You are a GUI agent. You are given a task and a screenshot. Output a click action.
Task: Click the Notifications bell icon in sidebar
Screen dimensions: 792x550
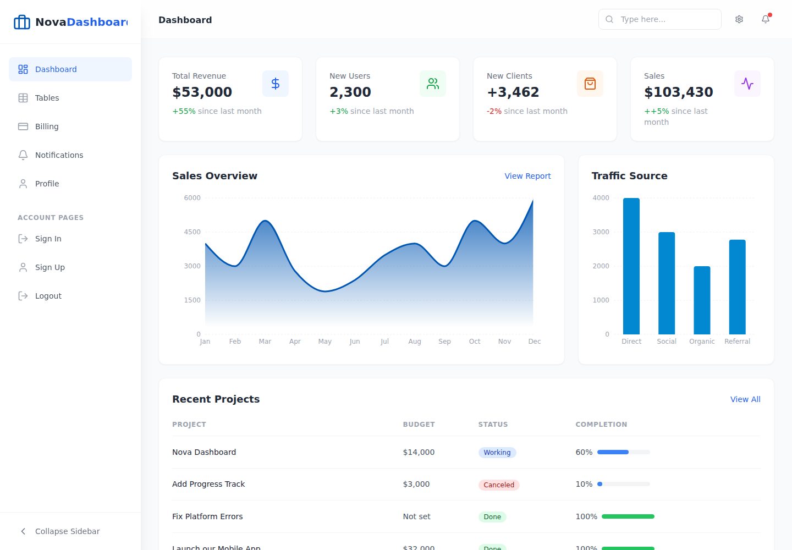23,155
